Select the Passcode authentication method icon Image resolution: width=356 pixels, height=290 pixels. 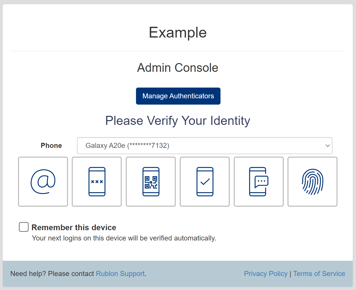click(x=97, y=182)
